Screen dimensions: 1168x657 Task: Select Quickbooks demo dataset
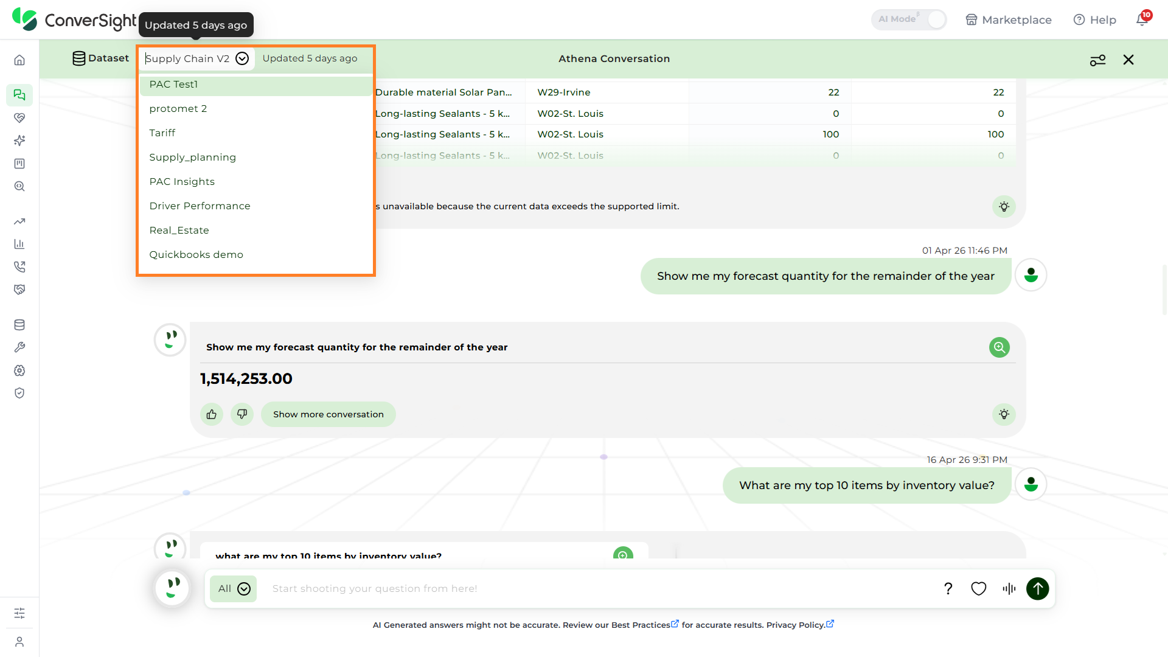[x=255, y=255]
